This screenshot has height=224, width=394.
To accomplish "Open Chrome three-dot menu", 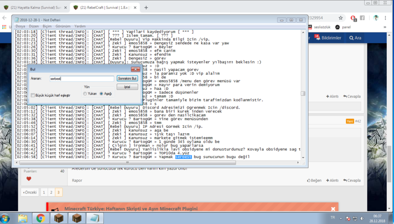I will pos(385,18).
